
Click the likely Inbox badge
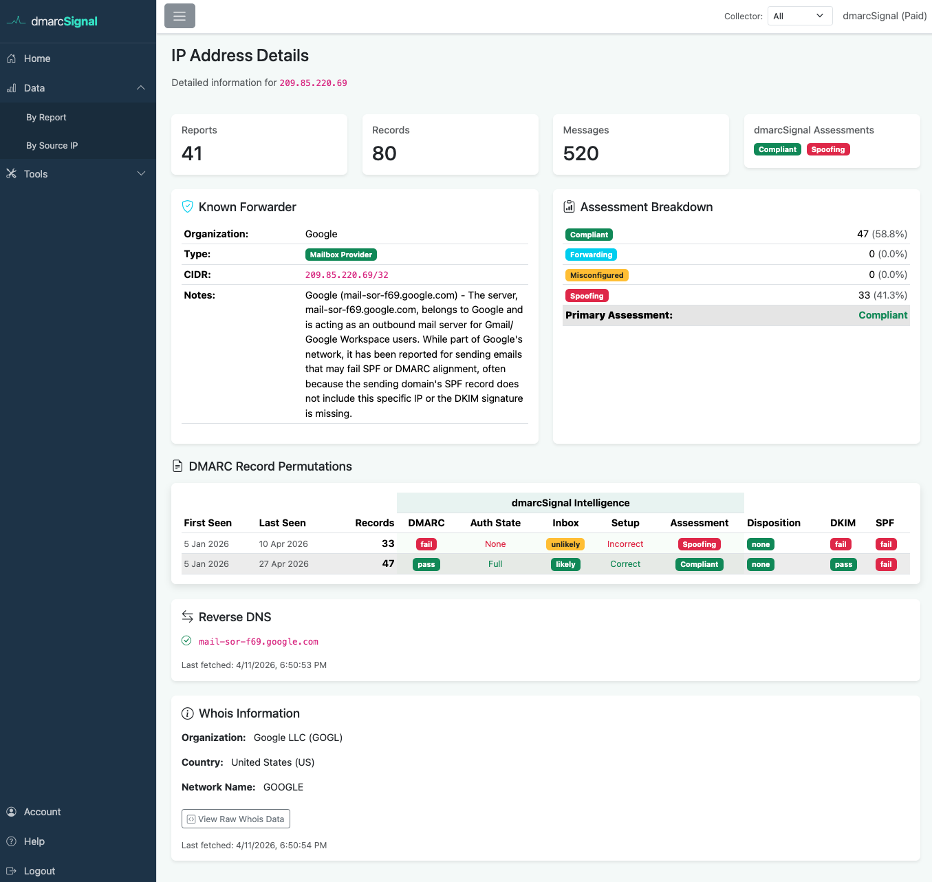click(x=565, y=564)
